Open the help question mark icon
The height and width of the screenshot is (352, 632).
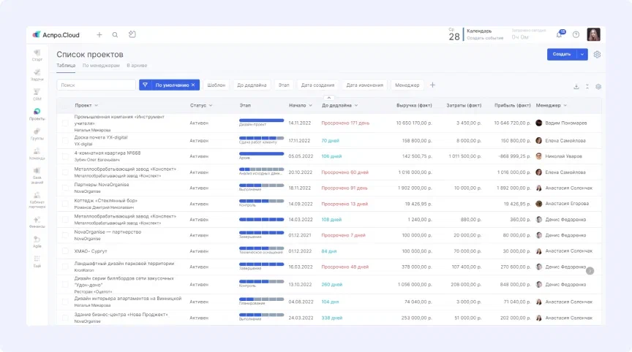[x=576, y=34]
